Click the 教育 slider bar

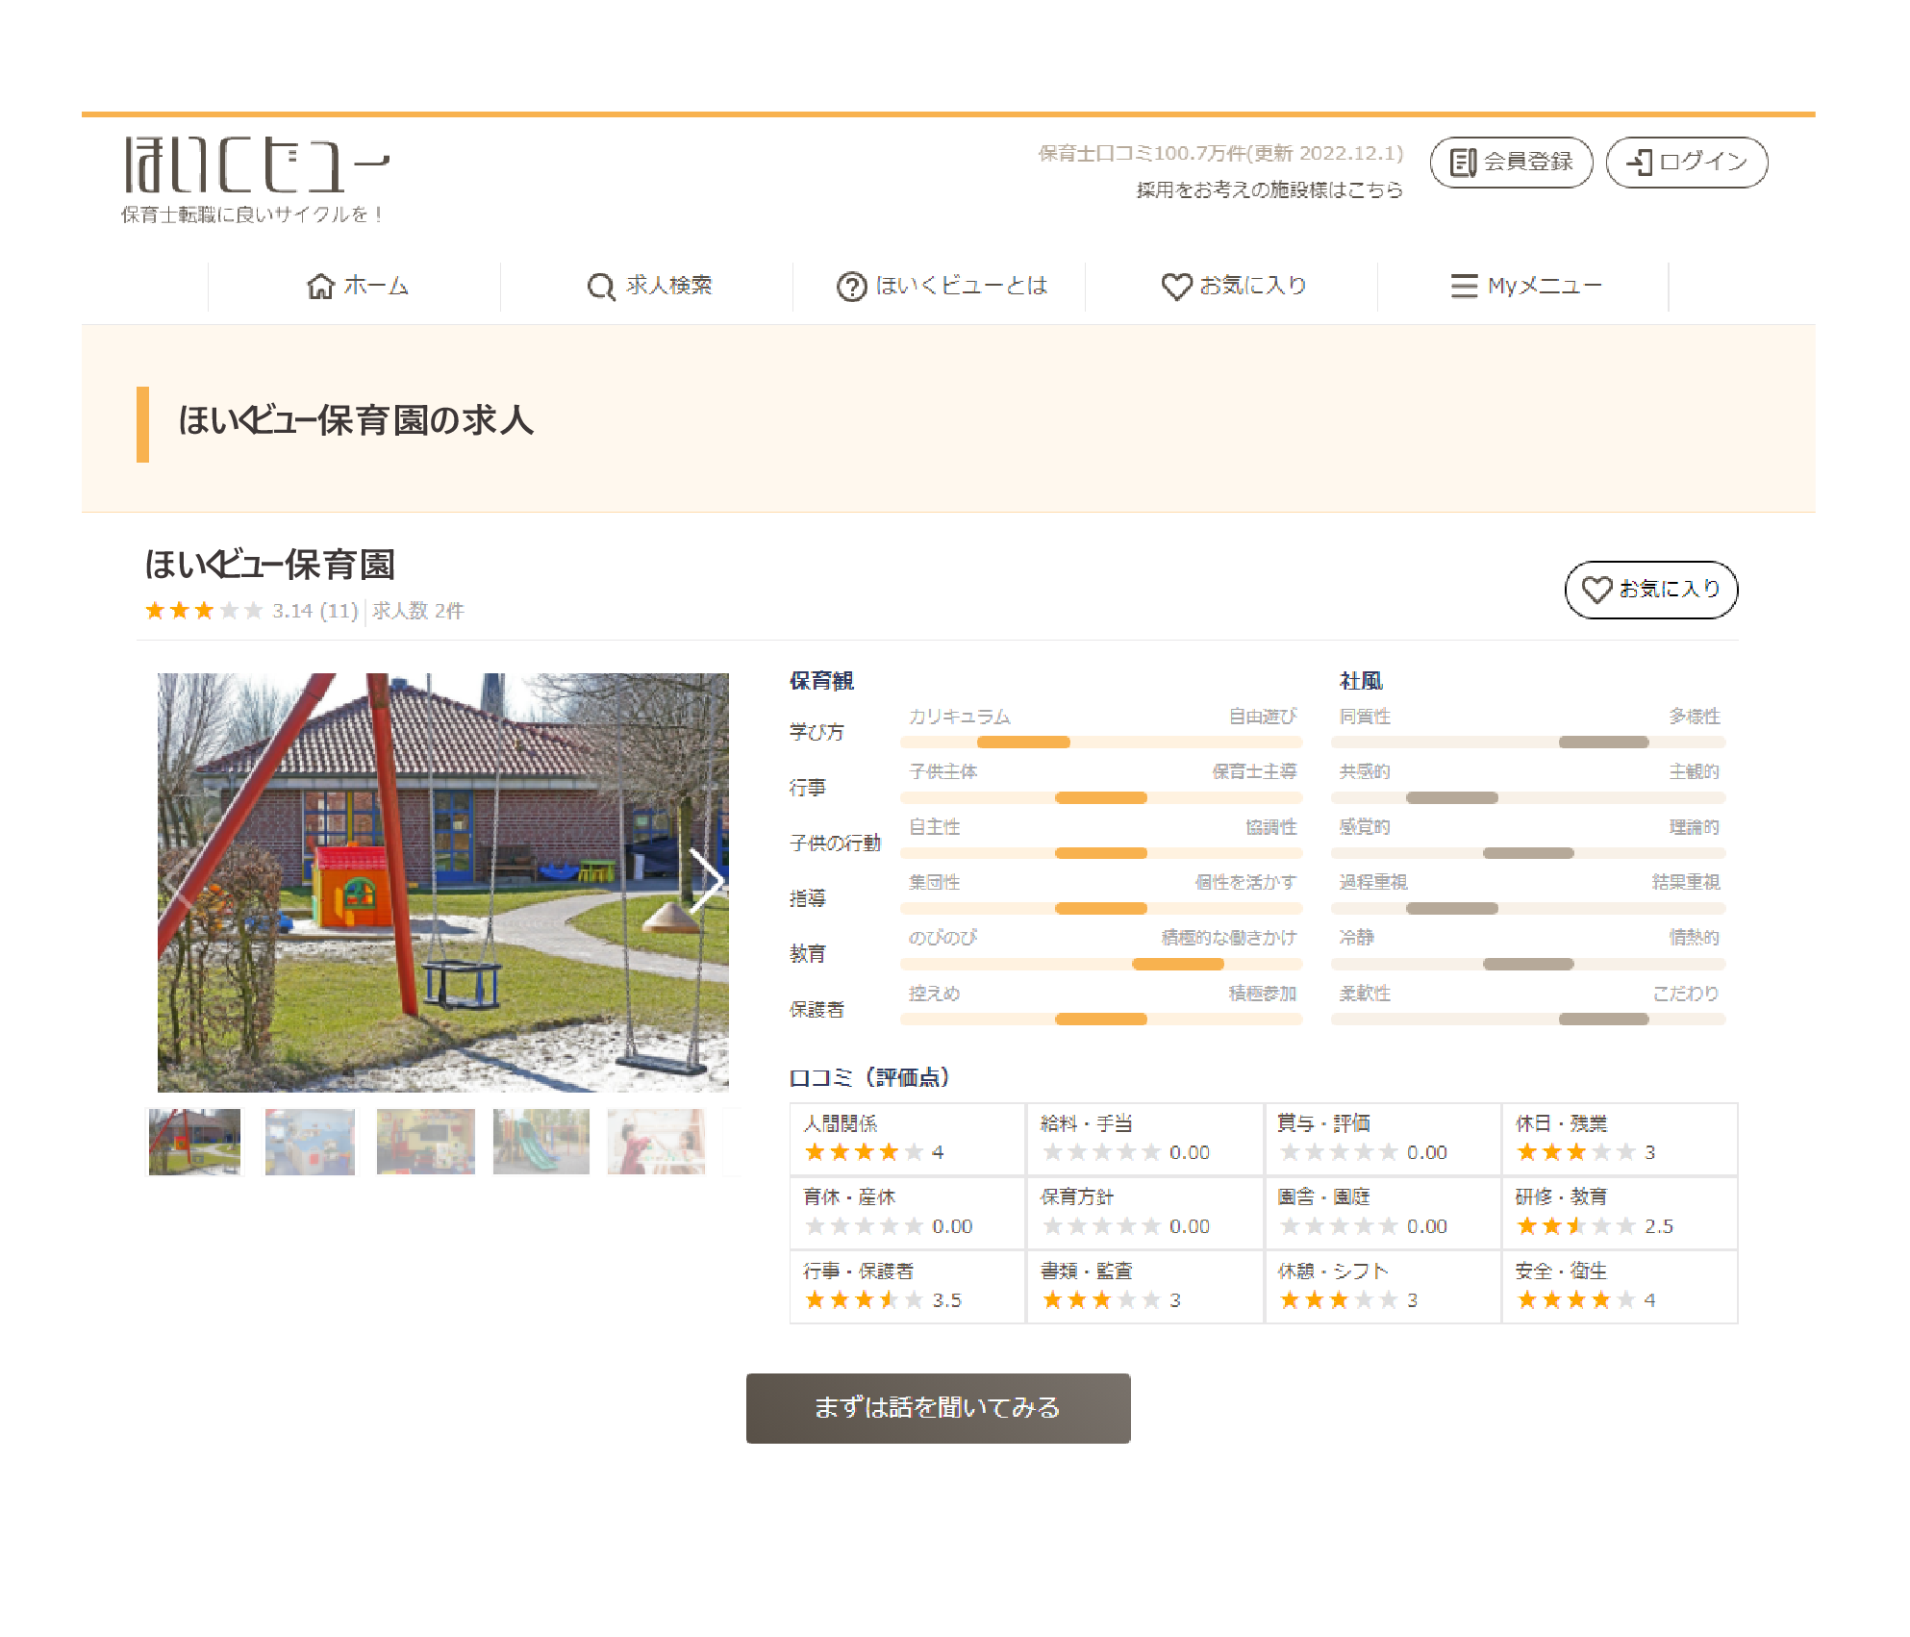(1101, 964)
